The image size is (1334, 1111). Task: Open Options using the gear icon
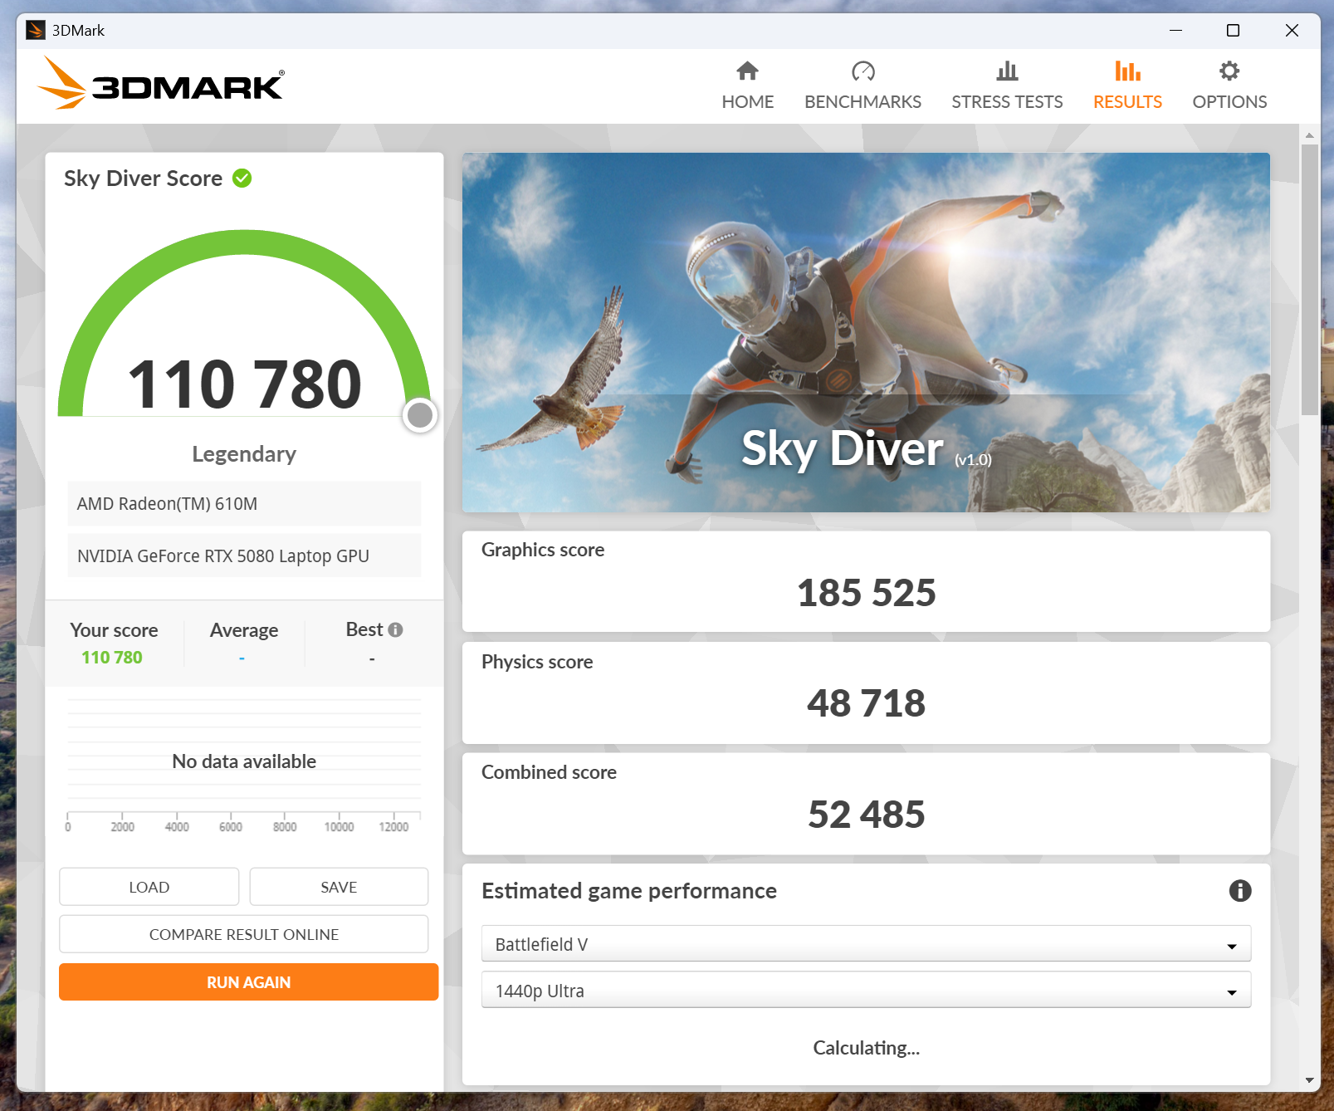point(1229,71)
